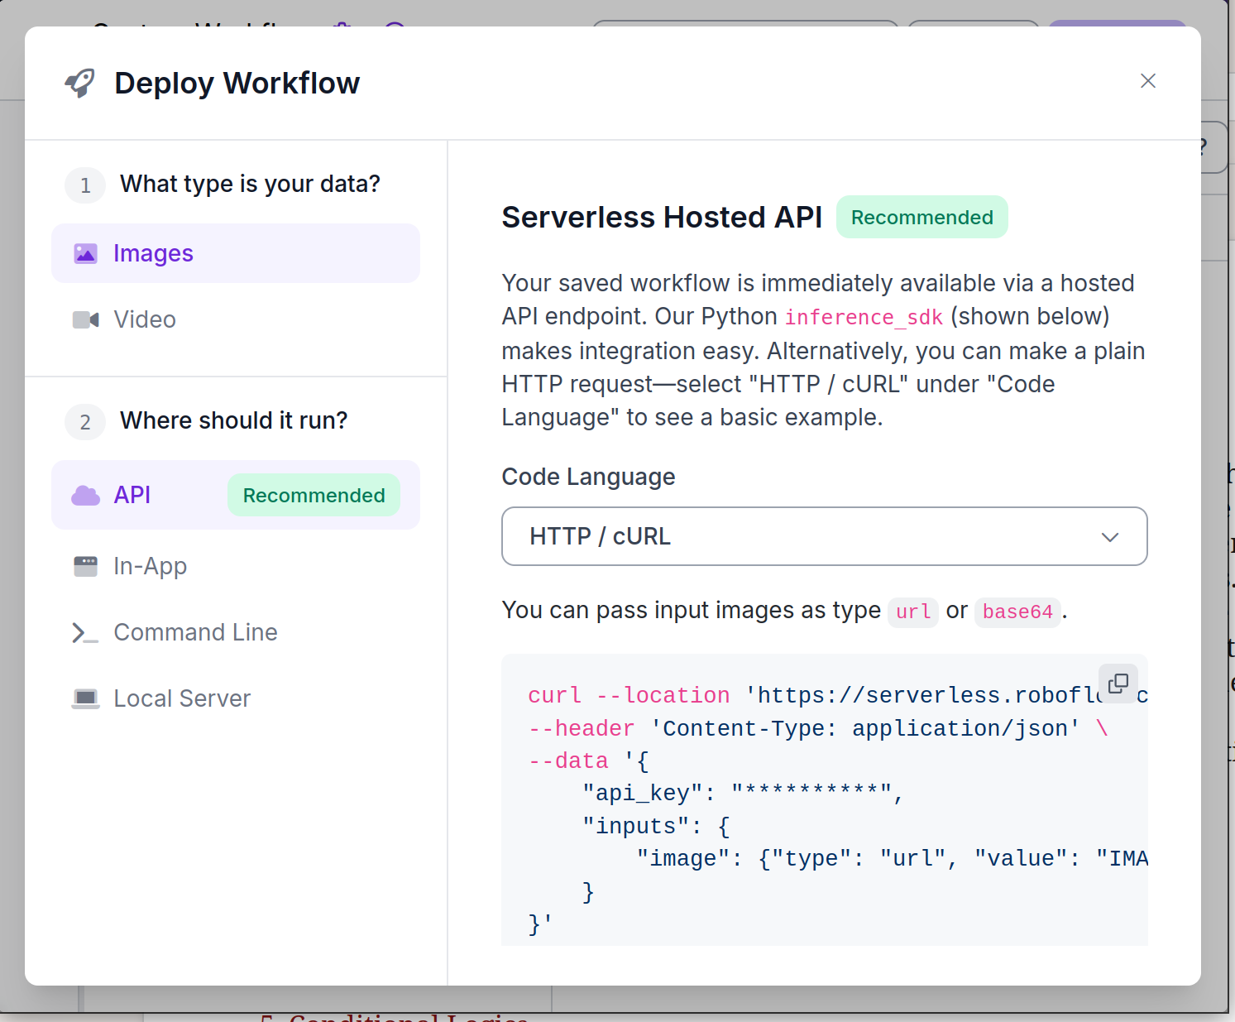Collapse the code language combo box
This screenshot has height=1022, width=1235.
pos(824,536)
